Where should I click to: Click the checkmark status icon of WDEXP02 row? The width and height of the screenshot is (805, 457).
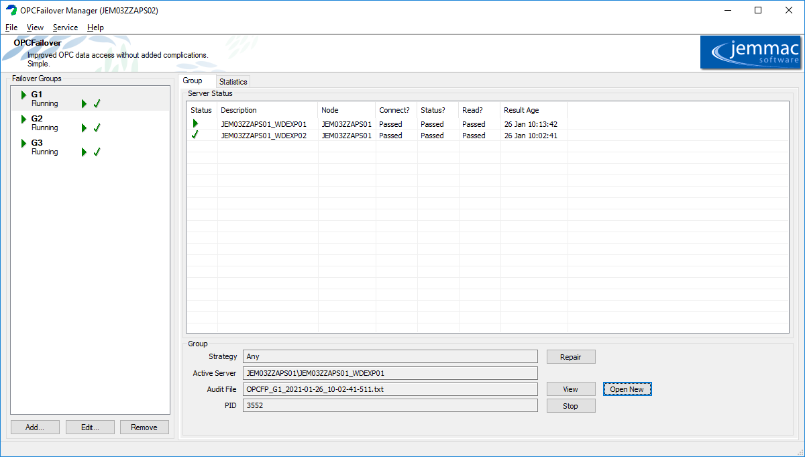pyautogui.click(x=195, y=135)
